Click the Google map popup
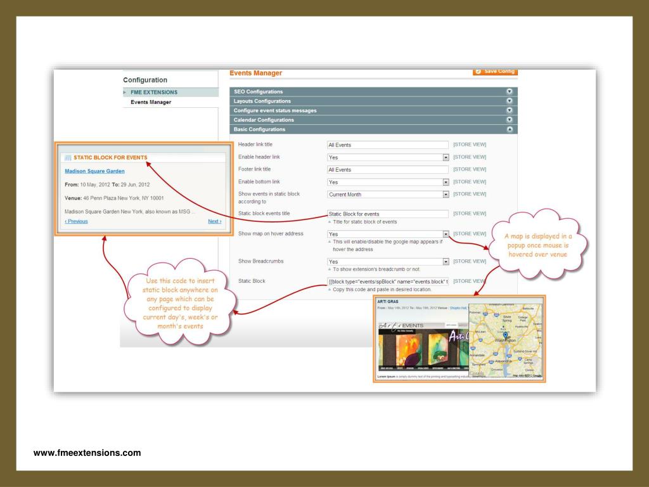The height and width of the screenshot is (487, 649). [505, 341]
